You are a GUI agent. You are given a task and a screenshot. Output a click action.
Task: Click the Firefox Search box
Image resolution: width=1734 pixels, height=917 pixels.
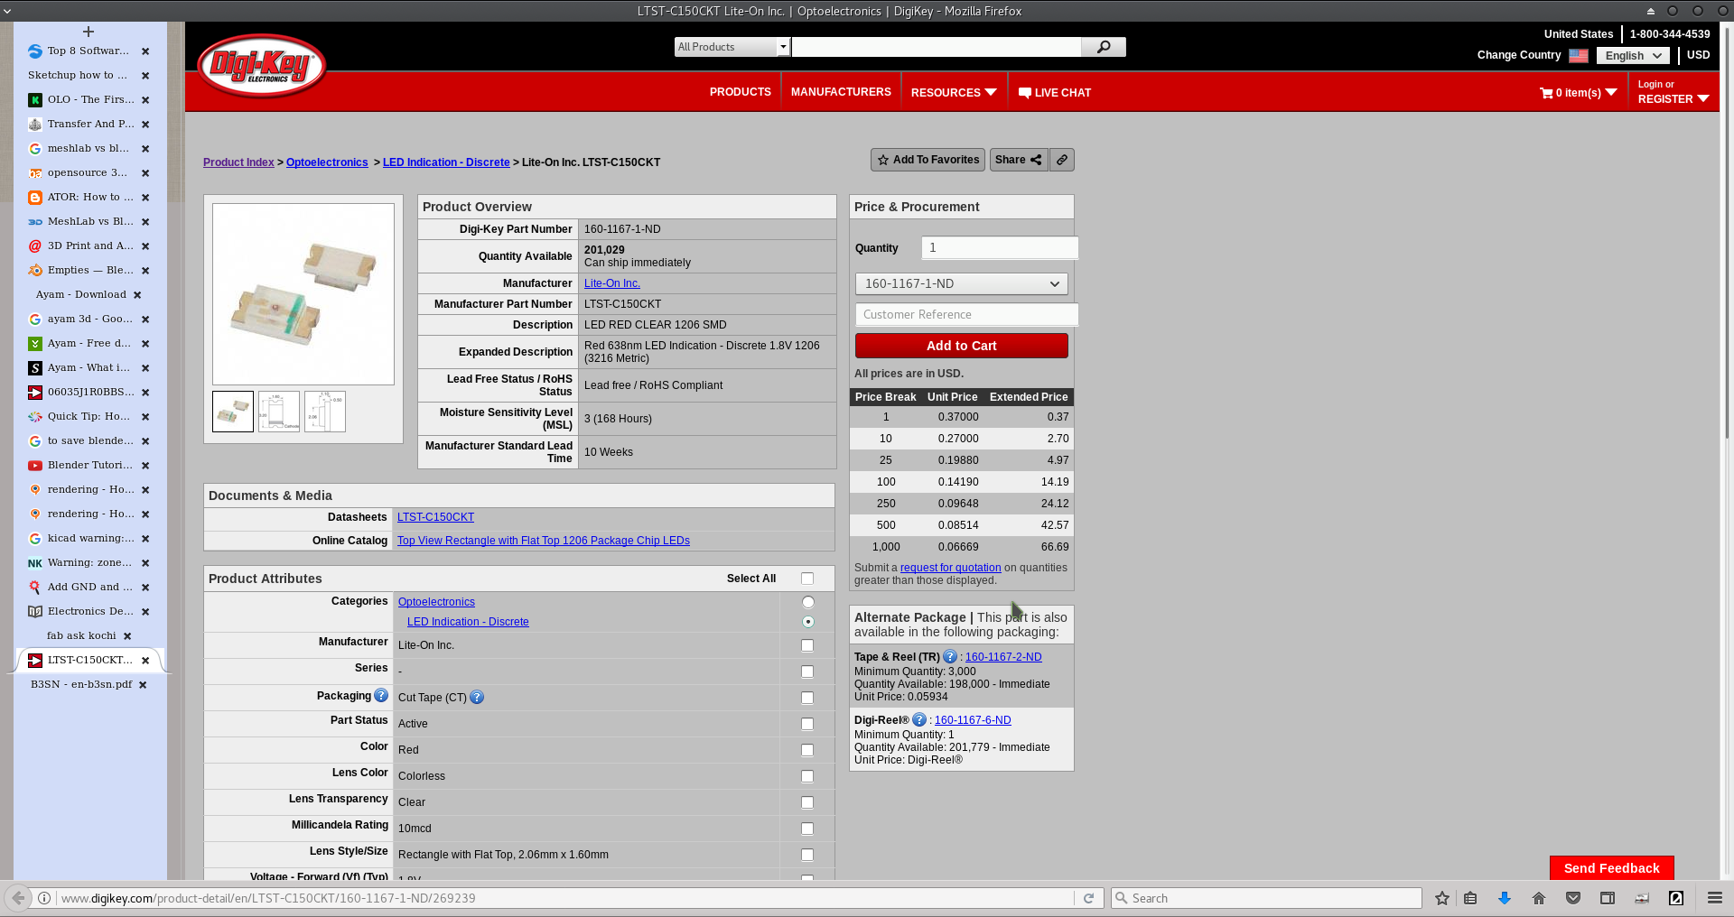pyautogui.click(x=1266, y=898)
